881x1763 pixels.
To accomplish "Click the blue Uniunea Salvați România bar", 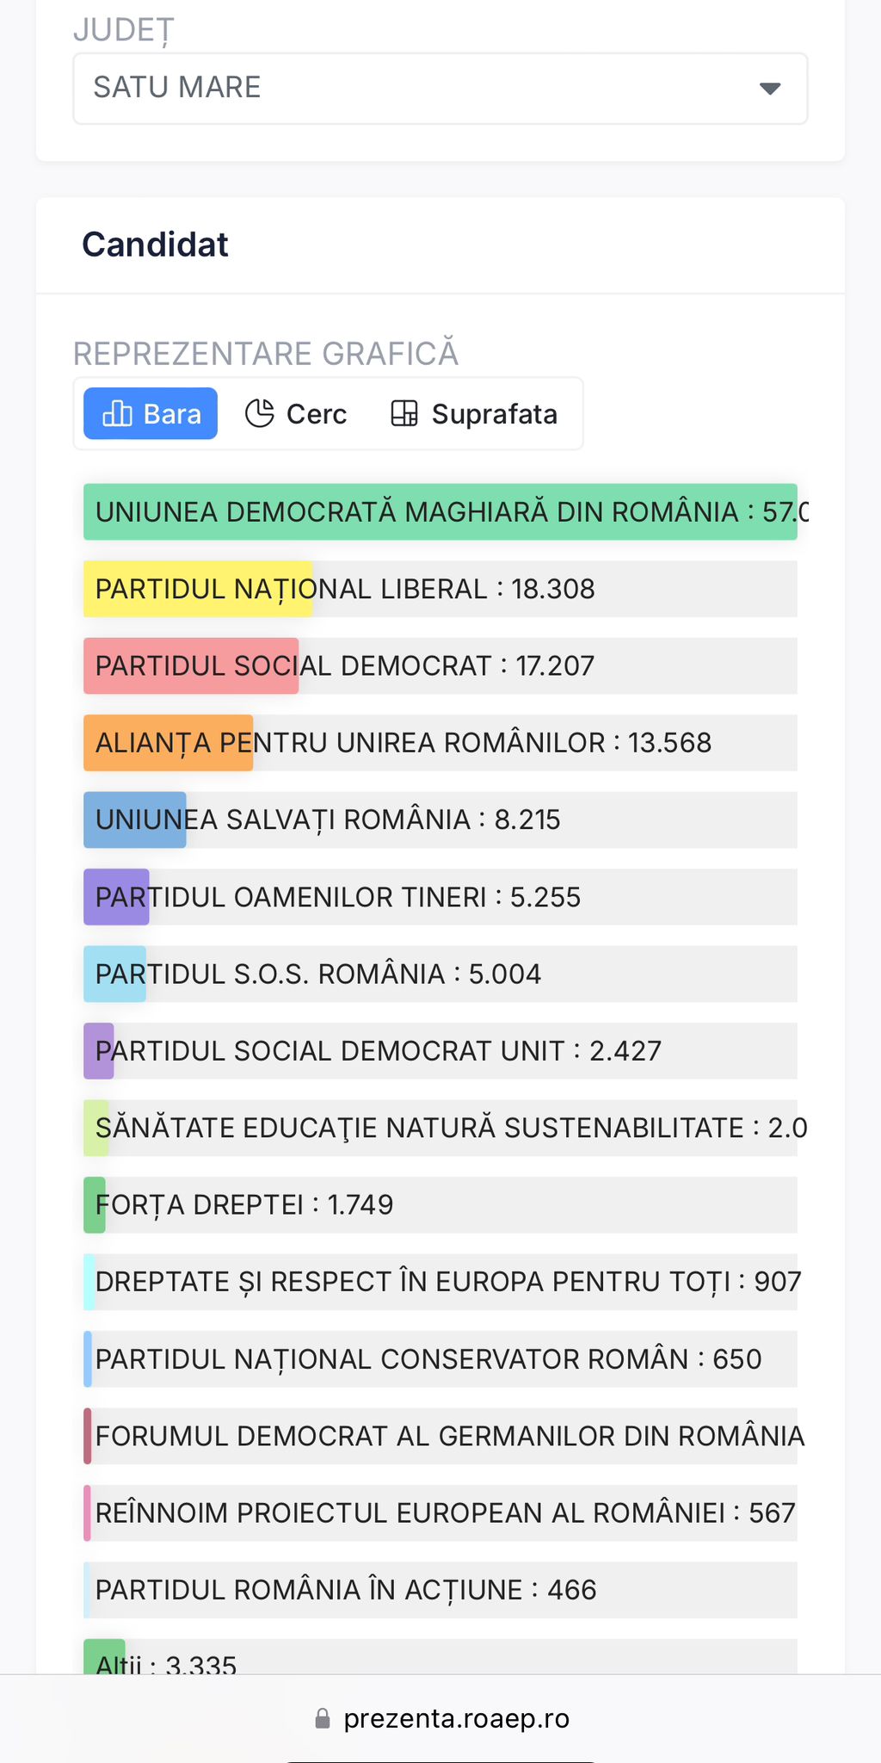I will [134, 820].
